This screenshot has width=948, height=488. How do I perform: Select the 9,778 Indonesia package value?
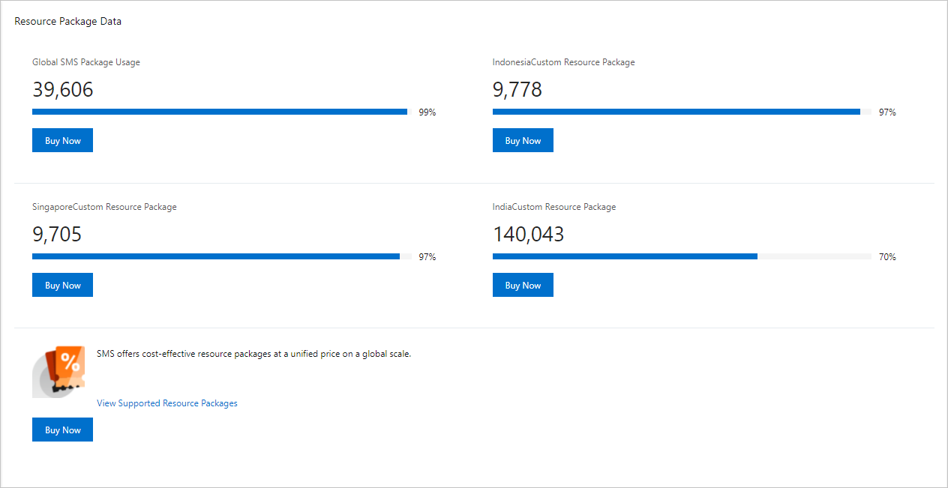pyautogui.click(x=517, y=90)
